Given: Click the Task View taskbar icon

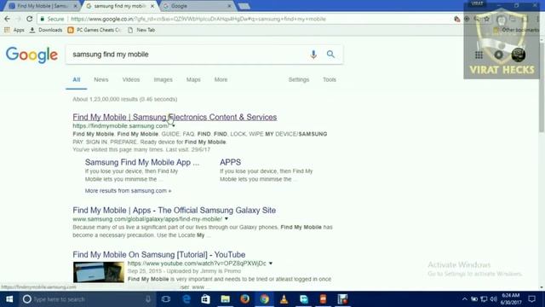Looking at the screenshot, I should click(166, 299).
